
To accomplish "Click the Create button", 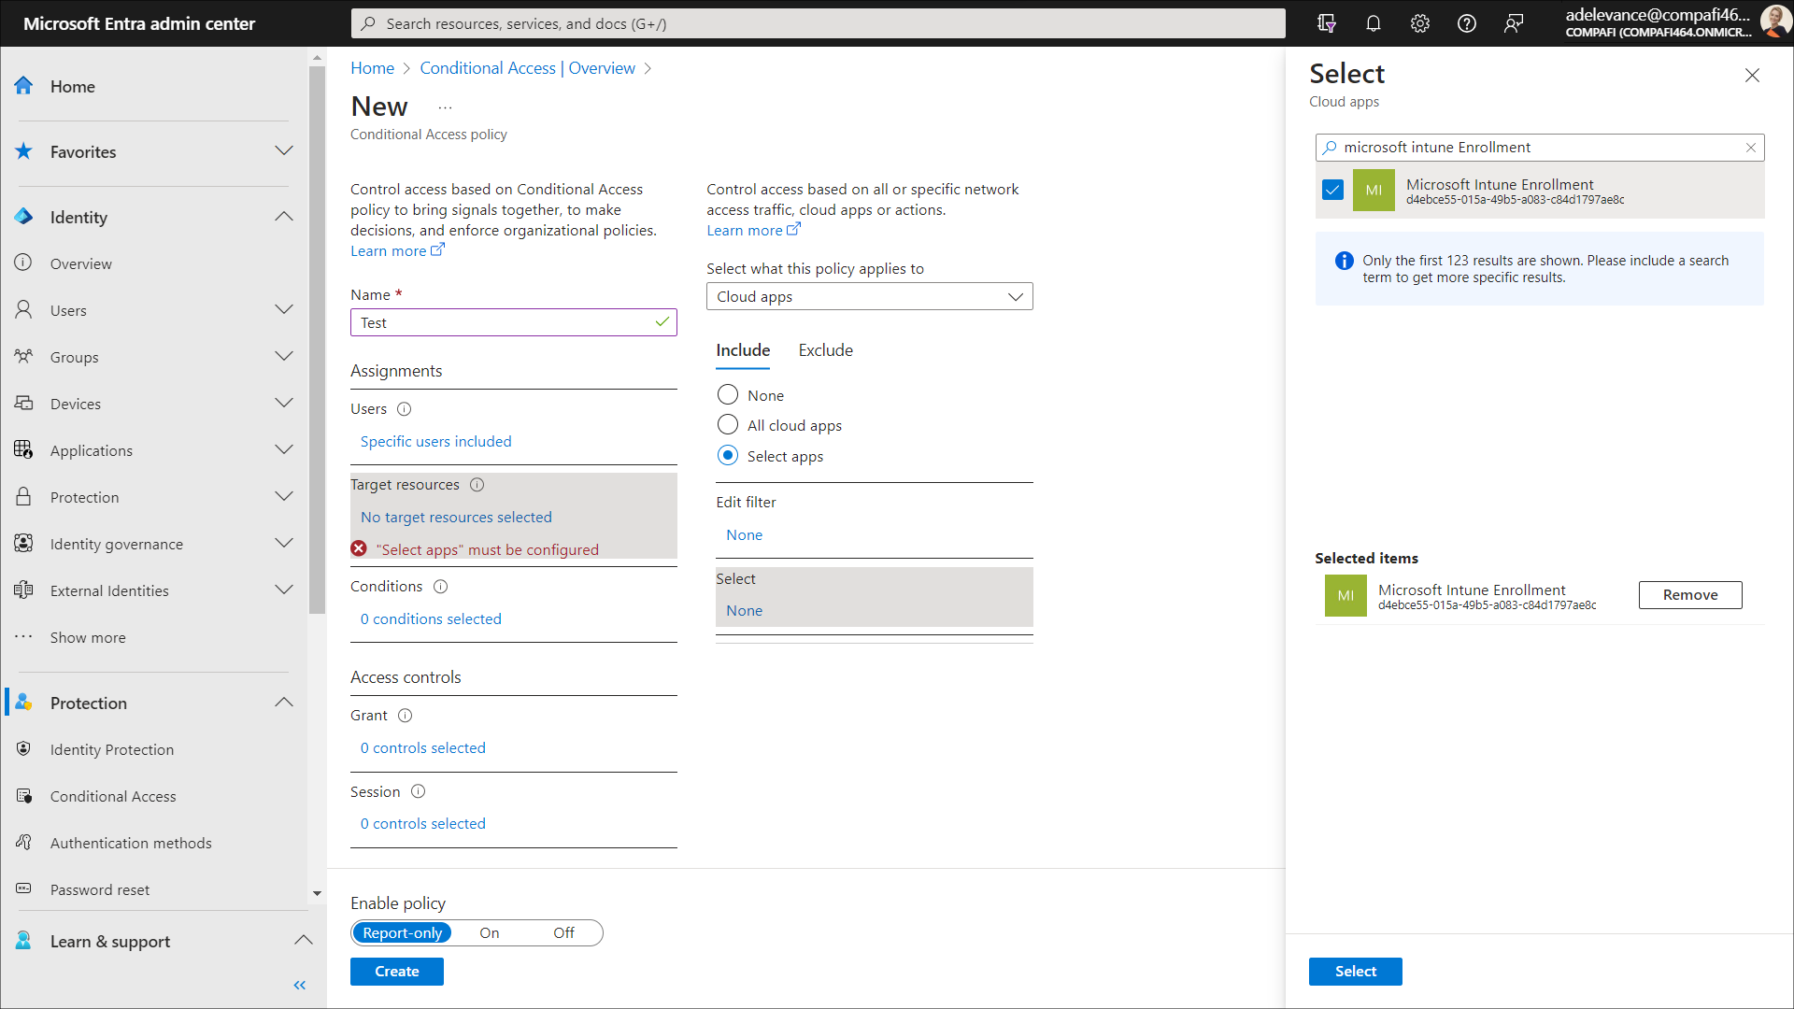I will pos(396,972).
